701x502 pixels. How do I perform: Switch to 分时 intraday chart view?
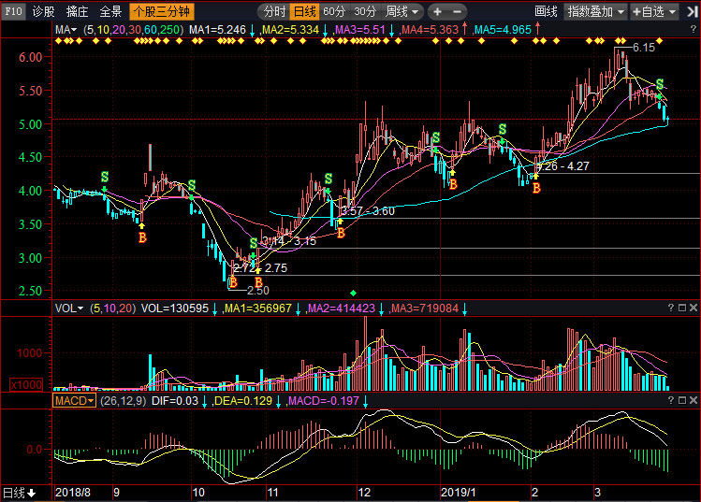(273, 12)
